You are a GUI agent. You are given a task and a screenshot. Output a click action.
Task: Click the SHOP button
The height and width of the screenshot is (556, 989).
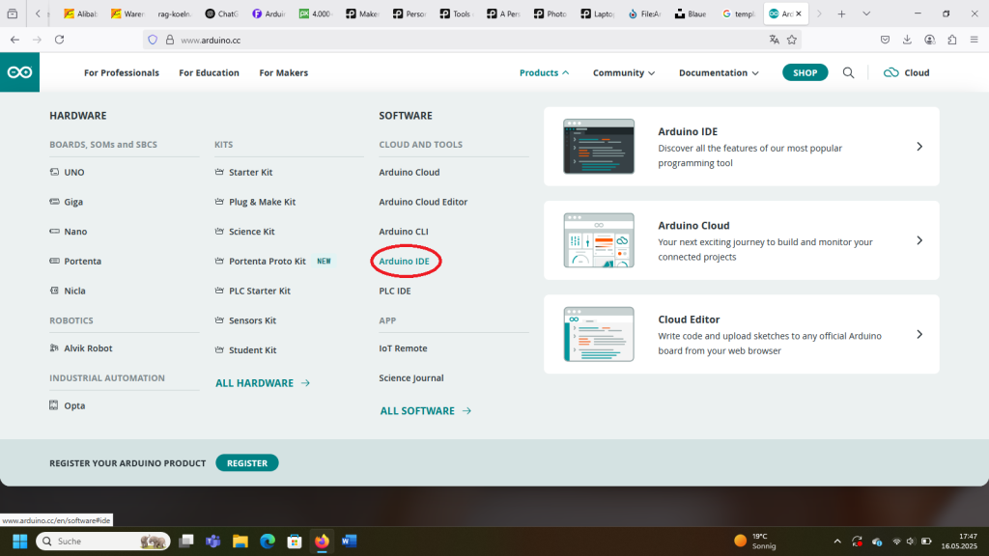805,72
